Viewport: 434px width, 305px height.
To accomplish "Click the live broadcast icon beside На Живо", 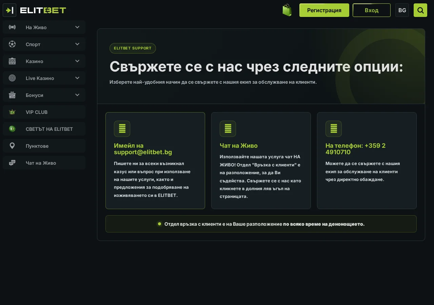I will (12, 27).
